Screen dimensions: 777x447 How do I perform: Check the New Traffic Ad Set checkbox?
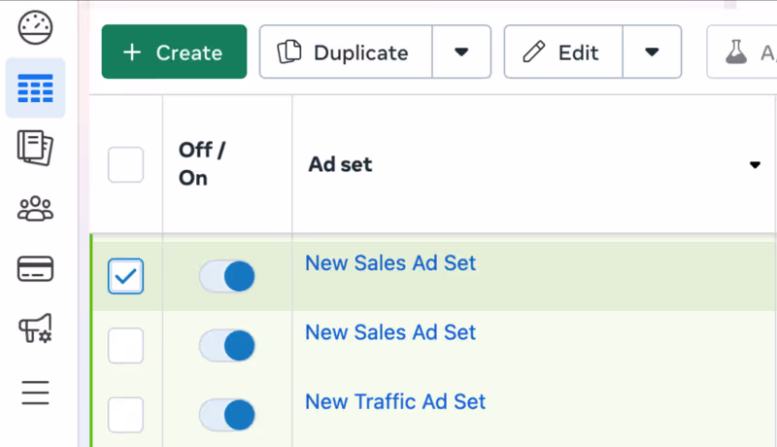126,415
